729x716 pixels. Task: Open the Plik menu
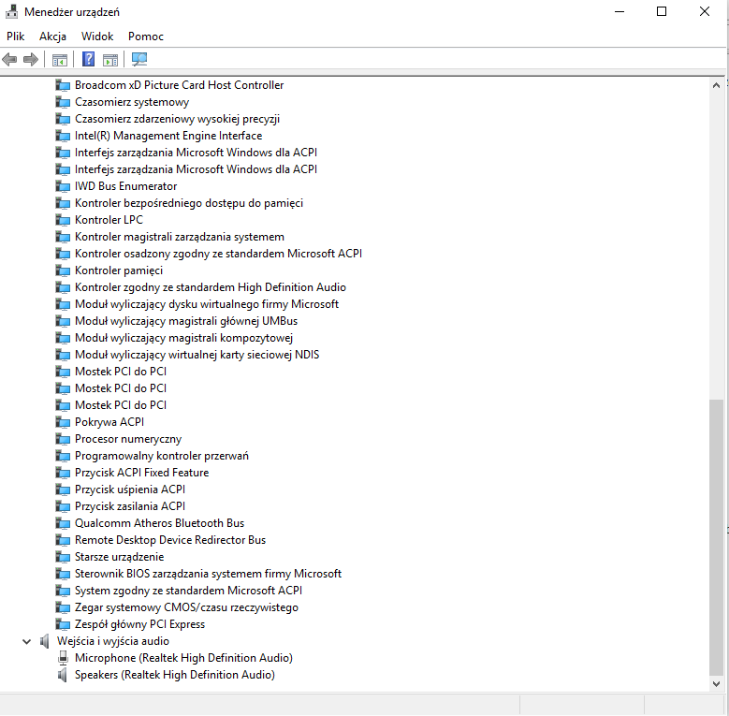pos(15,37)
